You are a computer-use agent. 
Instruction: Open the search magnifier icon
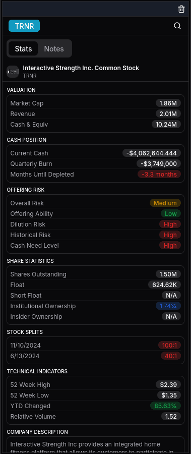[x=177, y=26]
